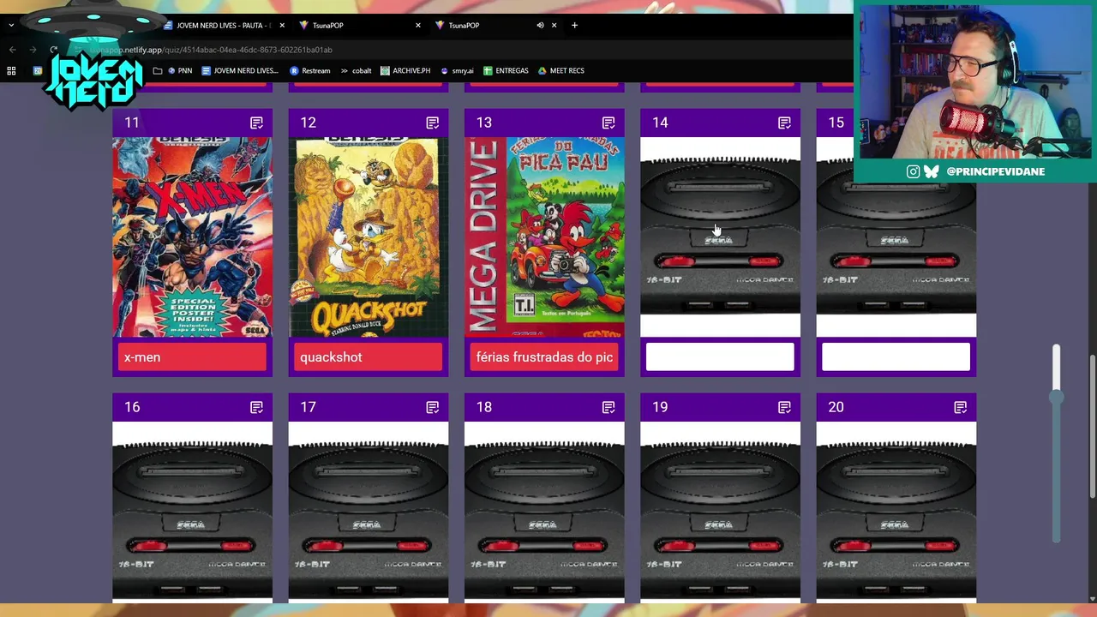Open notes icon on card 13
The width and height of the screenshot is (1097, 617).
click(x=608, y=123)
